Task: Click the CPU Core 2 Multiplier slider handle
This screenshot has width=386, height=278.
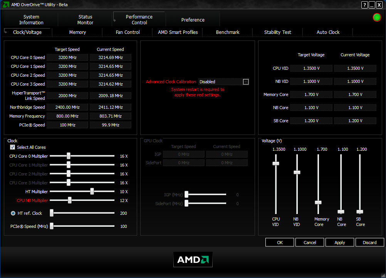Action: click(x=69, y=174)
